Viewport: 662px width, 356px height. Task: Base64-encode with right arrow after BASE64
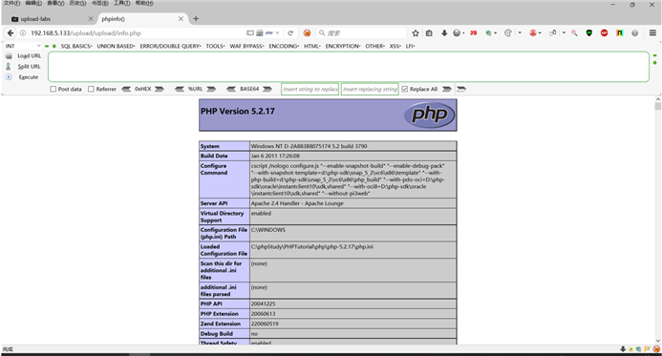click(267, 89)
